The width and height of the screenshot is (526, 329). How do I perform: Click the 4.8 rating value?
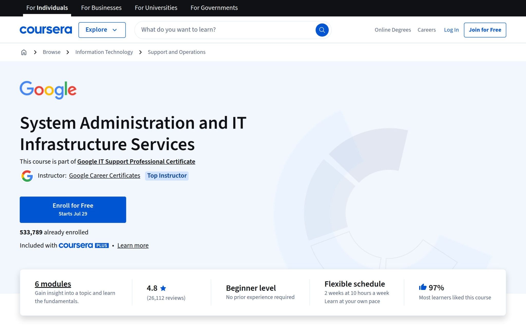click(152, 288)
